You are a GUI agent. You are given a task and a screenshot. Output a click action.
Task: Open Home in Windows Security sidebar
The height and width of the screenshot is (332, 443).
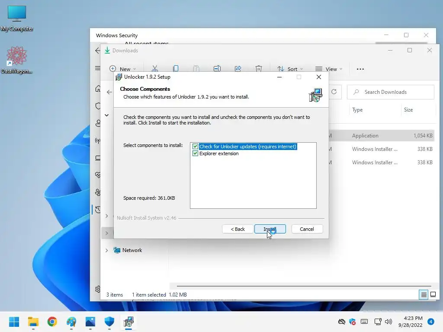pos(97,89)
